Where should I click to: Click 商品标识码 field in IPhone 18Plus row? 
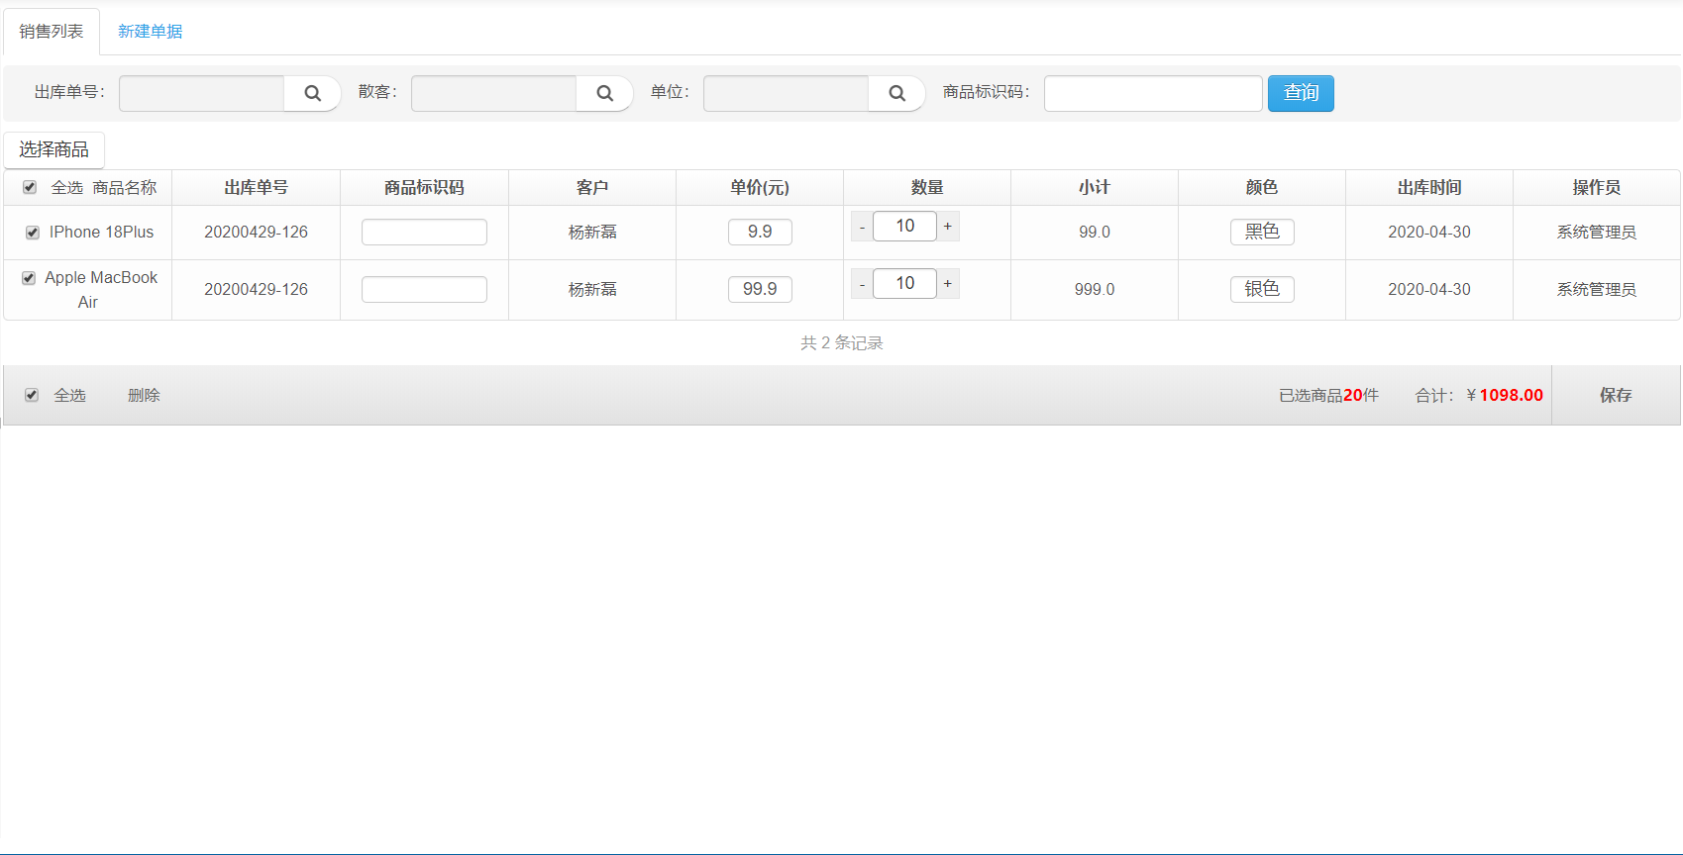click(x=424, y=232)
